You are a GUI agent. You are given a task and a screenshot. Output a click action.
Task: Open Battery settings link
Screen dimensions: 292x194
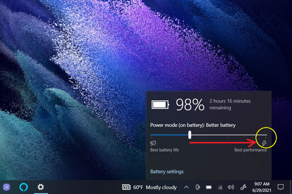click(x=167, y=171)
